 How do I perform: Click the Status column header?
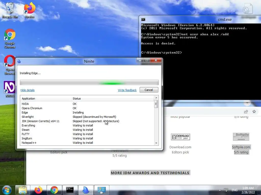point(112,99)
